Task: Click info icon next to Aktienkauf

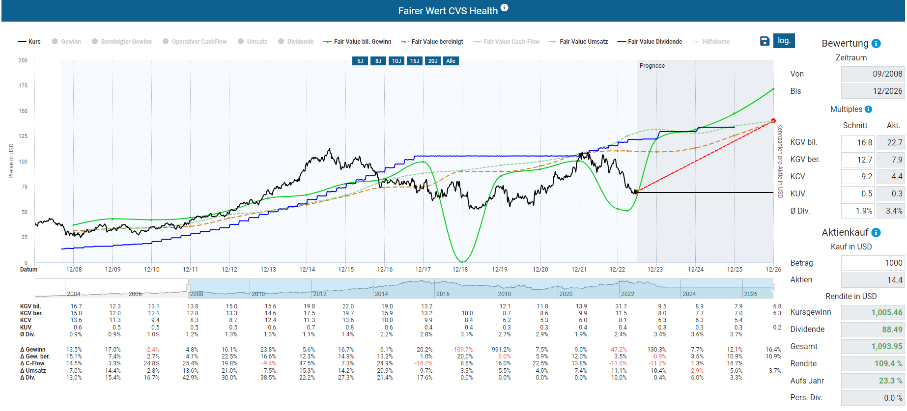Action: [x=876, y=233]
